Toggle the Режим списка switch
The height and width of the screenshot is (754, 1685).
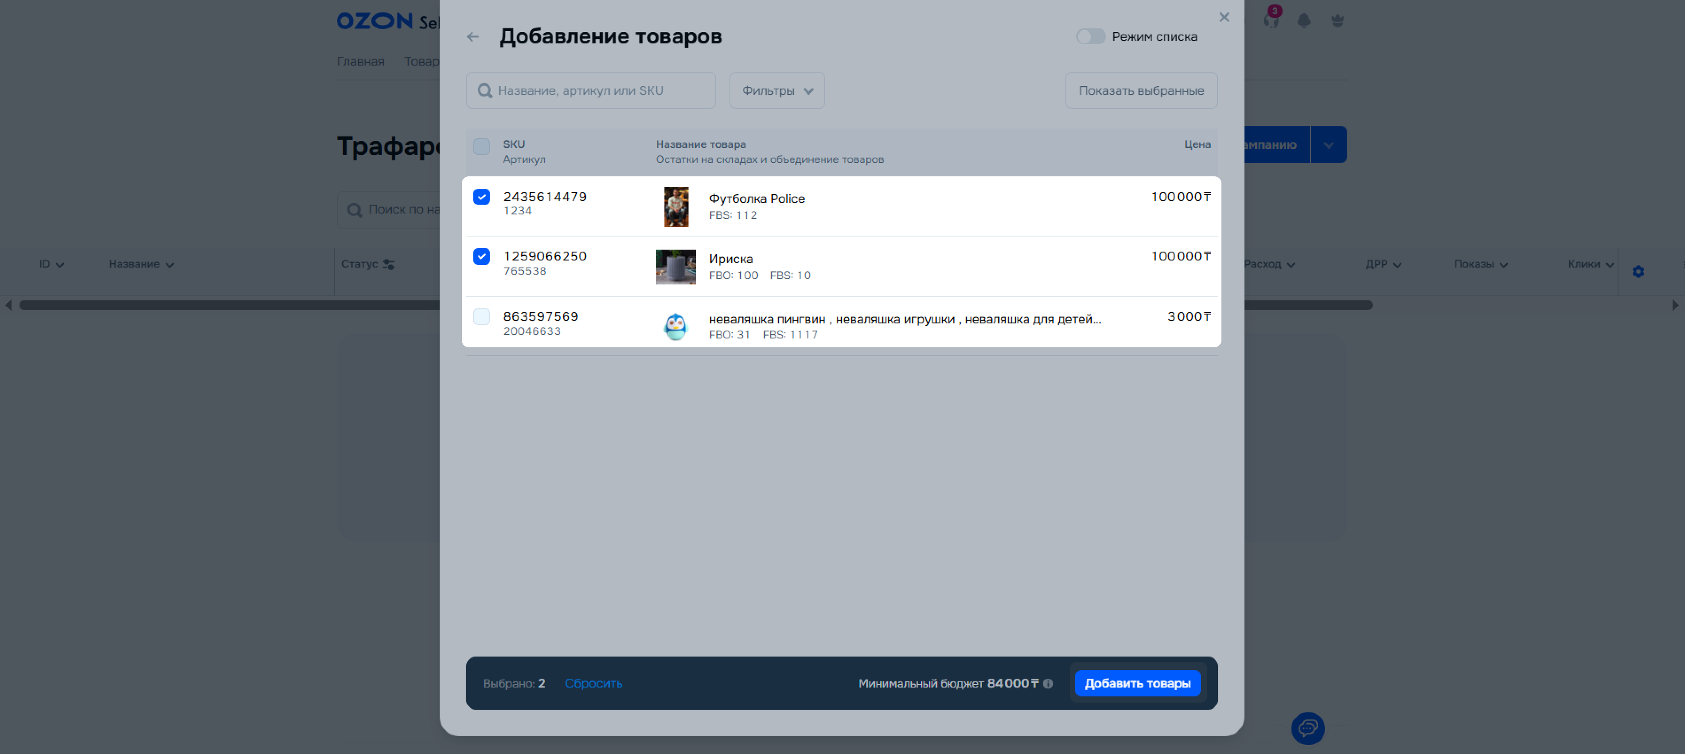[x=1090, y=37]
